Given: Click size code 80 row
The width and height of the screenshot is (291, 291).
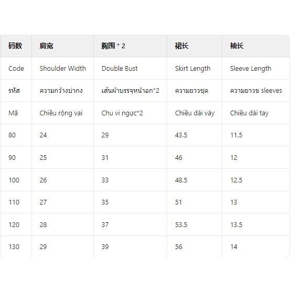Looking at the screenshot, I should click(x=145, y=135).
